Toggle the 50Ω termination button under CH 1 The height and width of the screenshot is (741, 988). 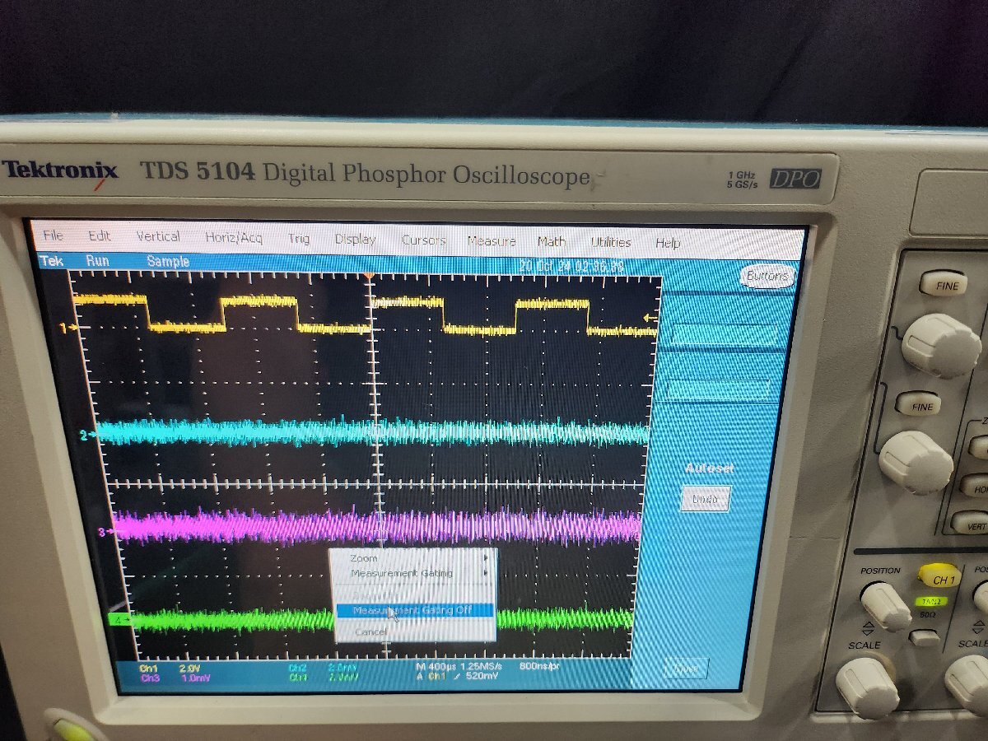coord(925,636)
